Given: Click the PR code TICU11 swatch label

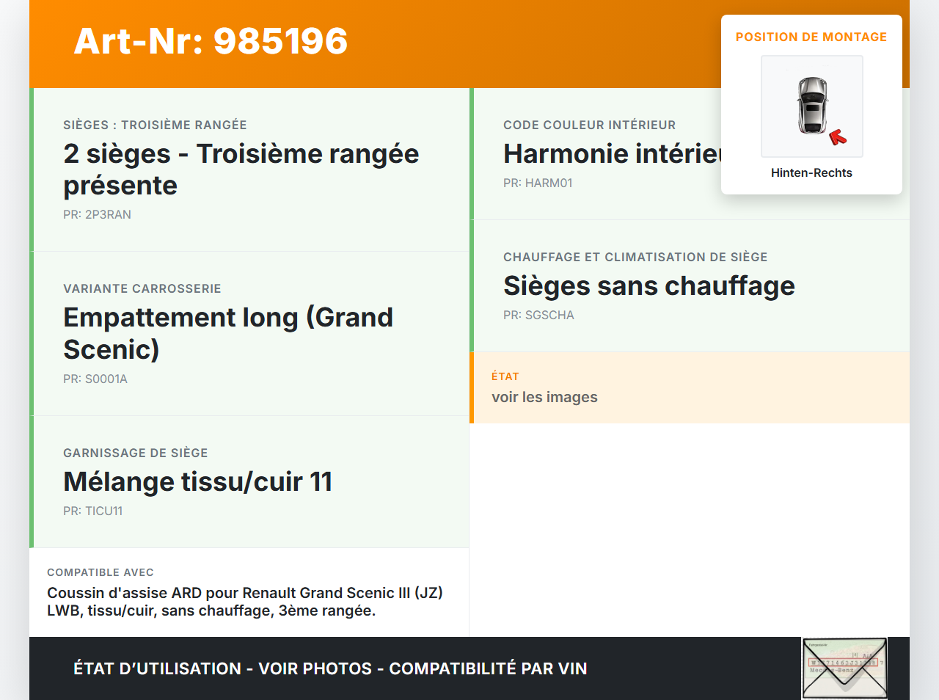Looking at the screenshot, I should click(x=93, y=511).
